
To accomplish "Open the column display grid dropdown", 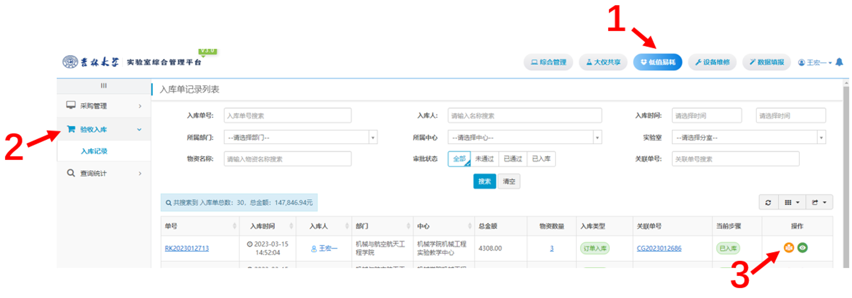I will pyautogui.click(x=792, y=203).
